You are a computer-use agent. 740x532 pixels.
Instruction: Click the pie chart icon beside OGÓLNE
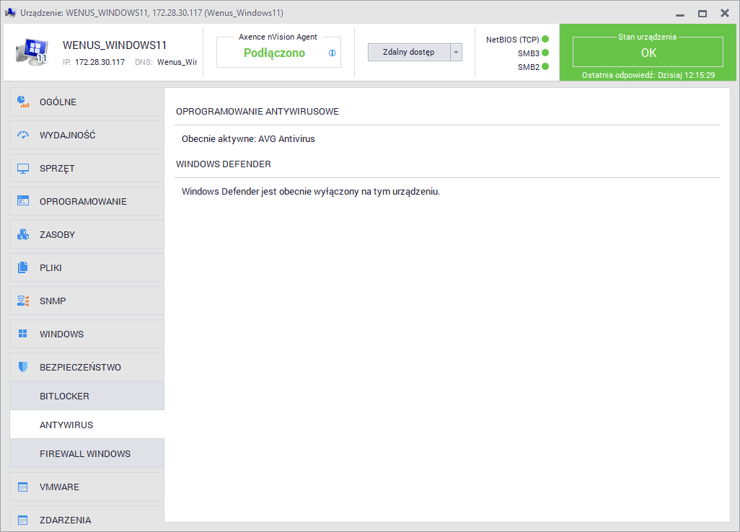pyautogui.click(x=23, y=102)
